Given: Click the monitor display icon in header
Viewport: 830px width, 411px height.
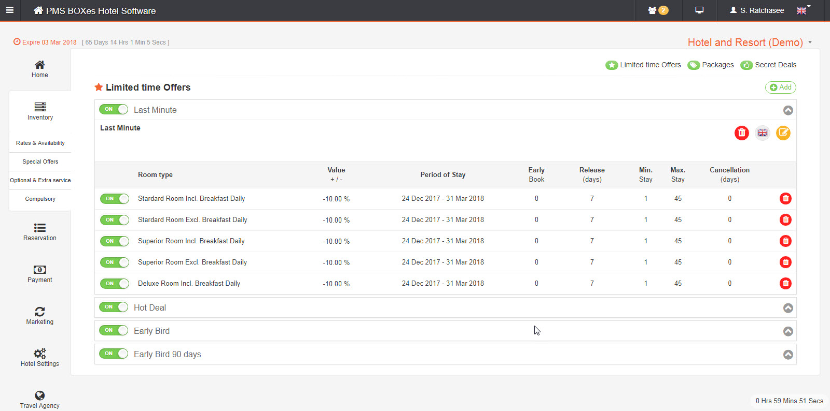Looking at the screenshot, I should pyautogui.click(x=699, y=10).
